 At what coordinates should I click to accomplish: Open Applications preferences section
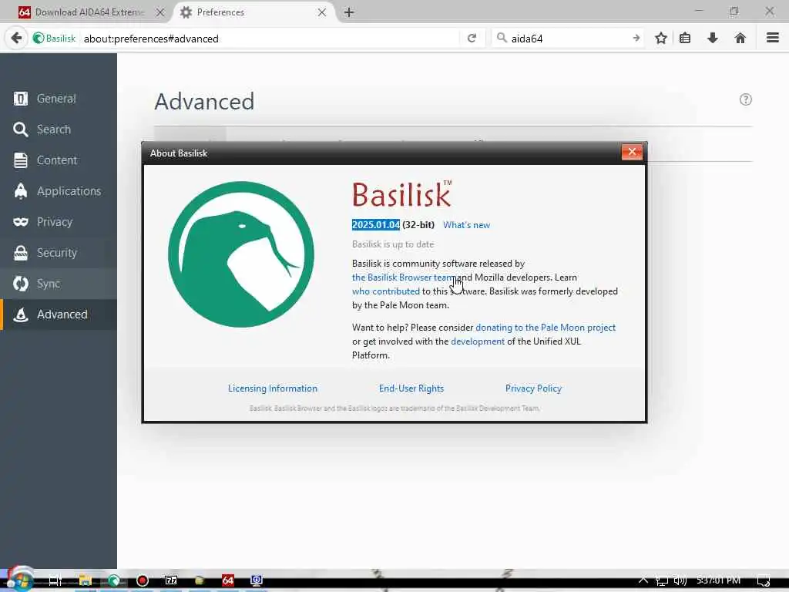59,191
